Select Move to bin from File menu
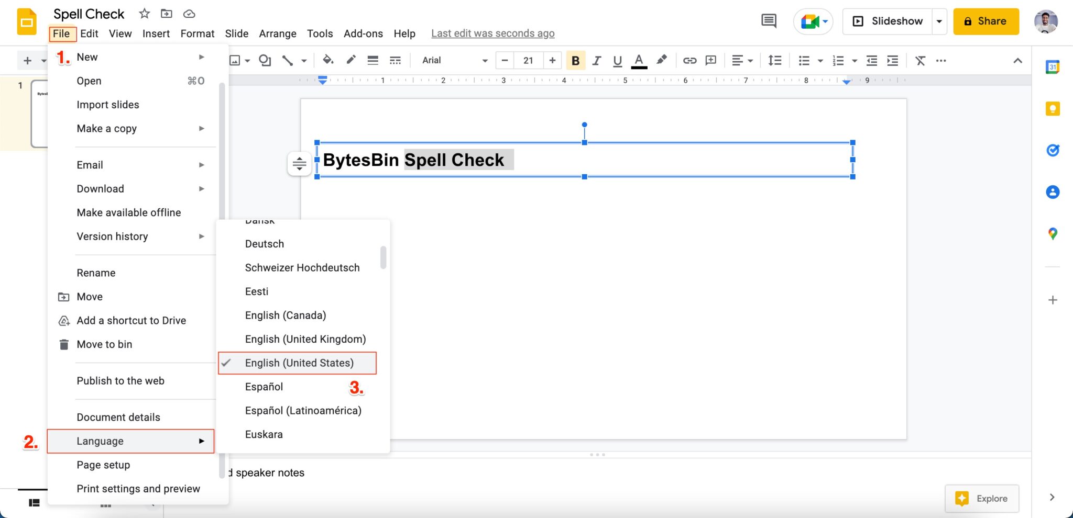The width and height of the screenshot is (1073, 518). (104, 344)
